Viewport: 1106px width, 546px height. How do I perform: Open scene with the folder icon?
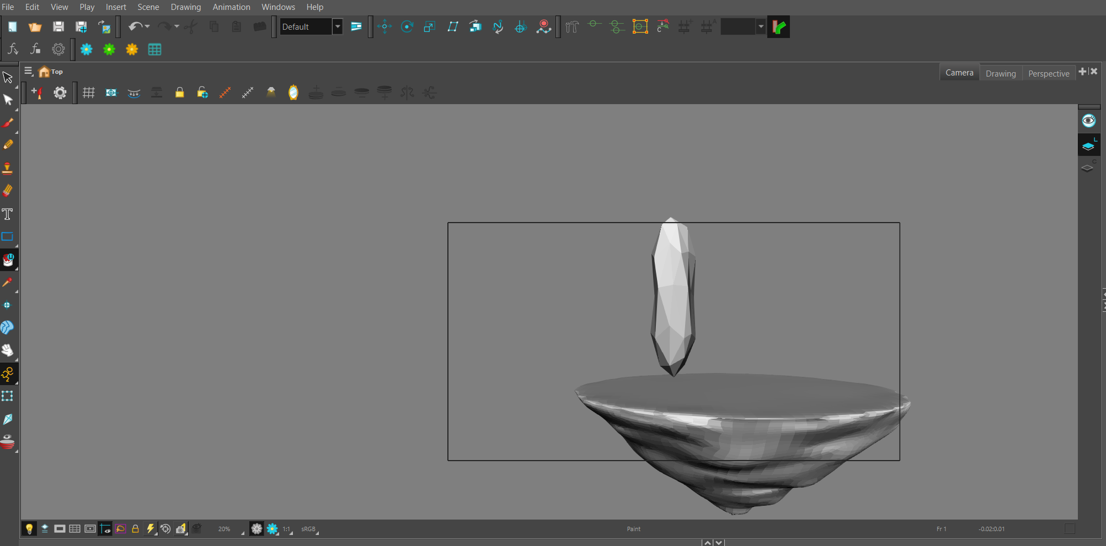click(x=35, y=26)
